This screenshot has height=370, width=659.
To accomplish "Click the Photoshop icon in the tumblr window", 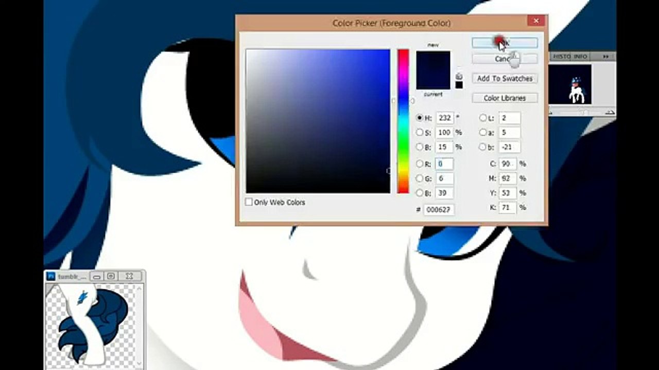I will click(51, 276).
